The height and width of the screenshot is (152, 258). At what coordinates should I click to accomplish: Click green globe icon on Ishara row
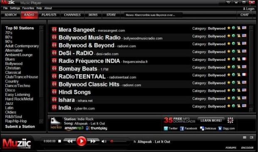pyautogui.click(x=233, y=98)
